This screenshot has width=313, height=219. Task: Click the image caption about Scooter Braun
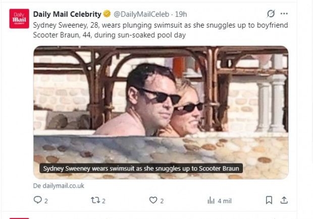point(141,169)
